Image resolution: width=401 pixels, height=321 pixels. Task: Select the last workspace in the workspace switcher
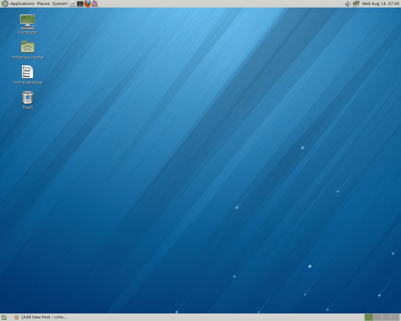[395, 317]
